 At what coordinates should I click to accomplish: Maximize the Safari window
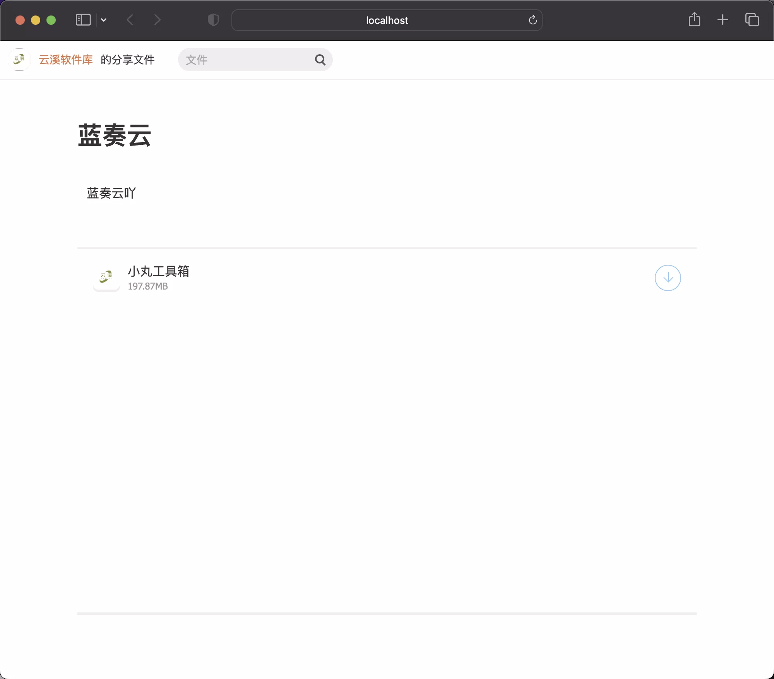click(51, 20)
